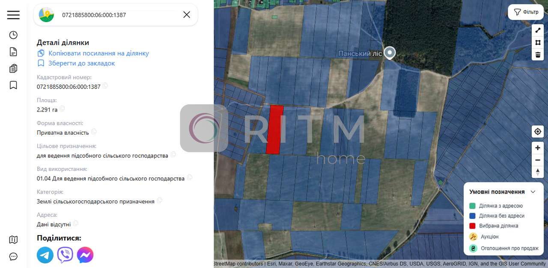Clear the cadastral number search
Screen dimensions: 548x268
[x=187, y=15]
